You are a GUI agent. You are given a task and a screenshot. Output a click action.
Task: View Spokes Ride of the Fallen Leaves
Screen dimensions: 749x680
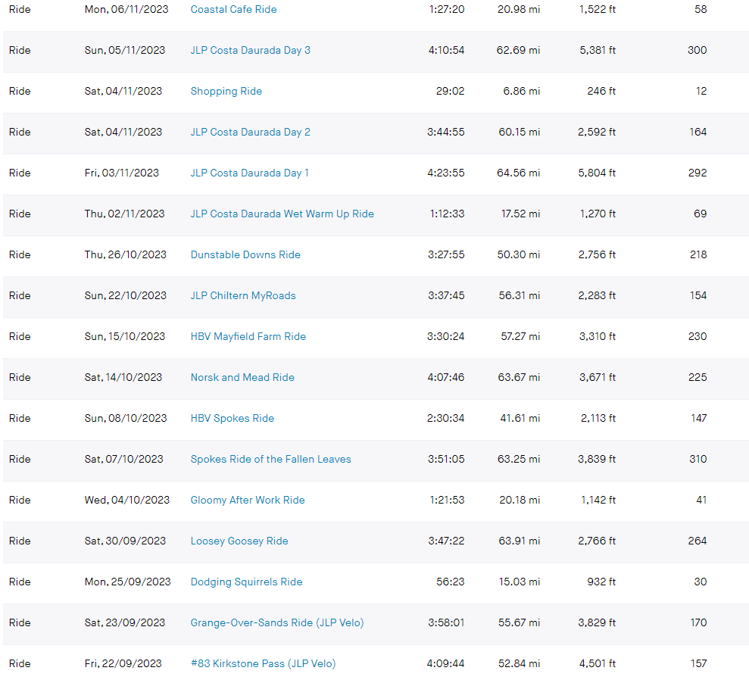coord(270,460)
